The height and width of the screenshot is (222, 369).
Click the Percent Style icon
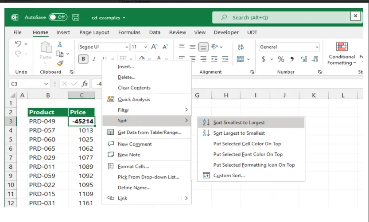281,59
